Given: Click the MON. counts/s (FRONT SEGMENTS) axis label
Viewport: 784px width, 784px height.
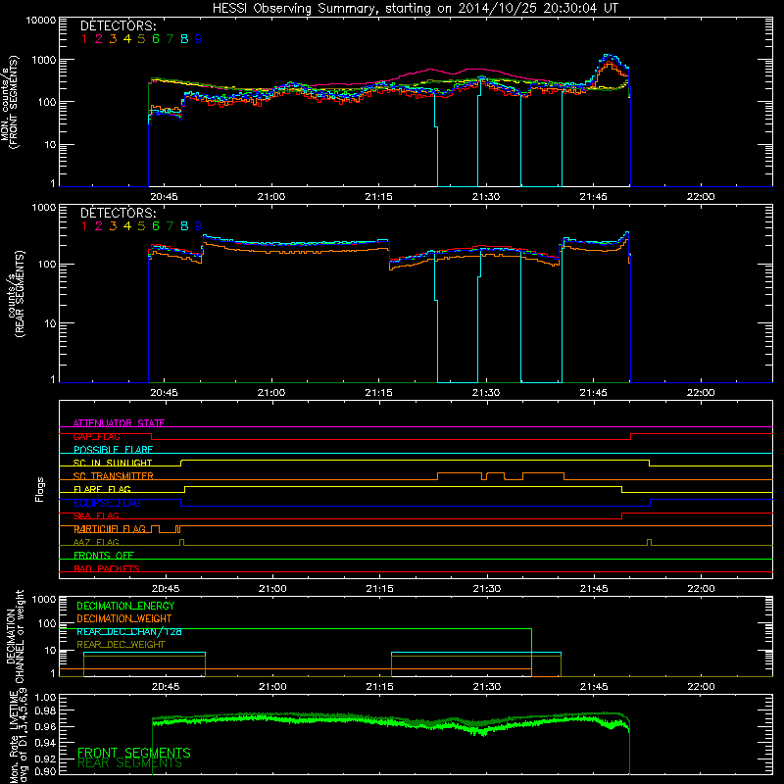Looking at the screenshot, I should [x=9, y=103].
